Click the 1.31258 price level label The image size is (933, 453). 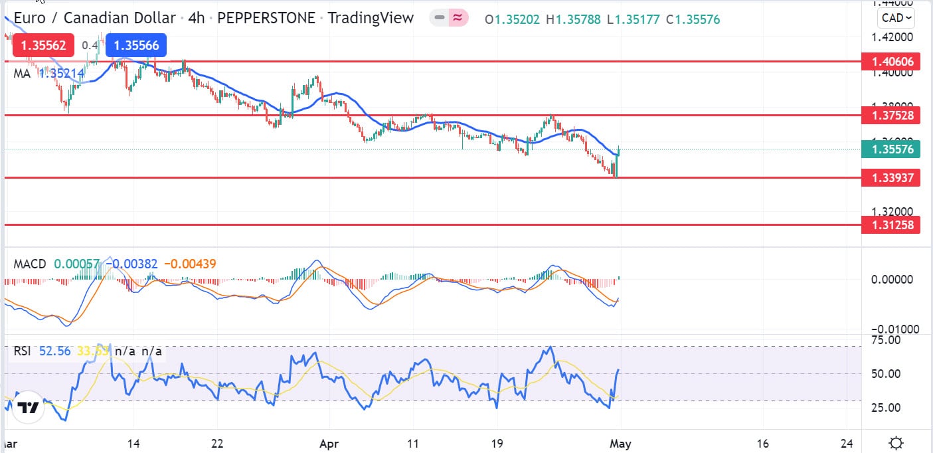coord(891,225)
